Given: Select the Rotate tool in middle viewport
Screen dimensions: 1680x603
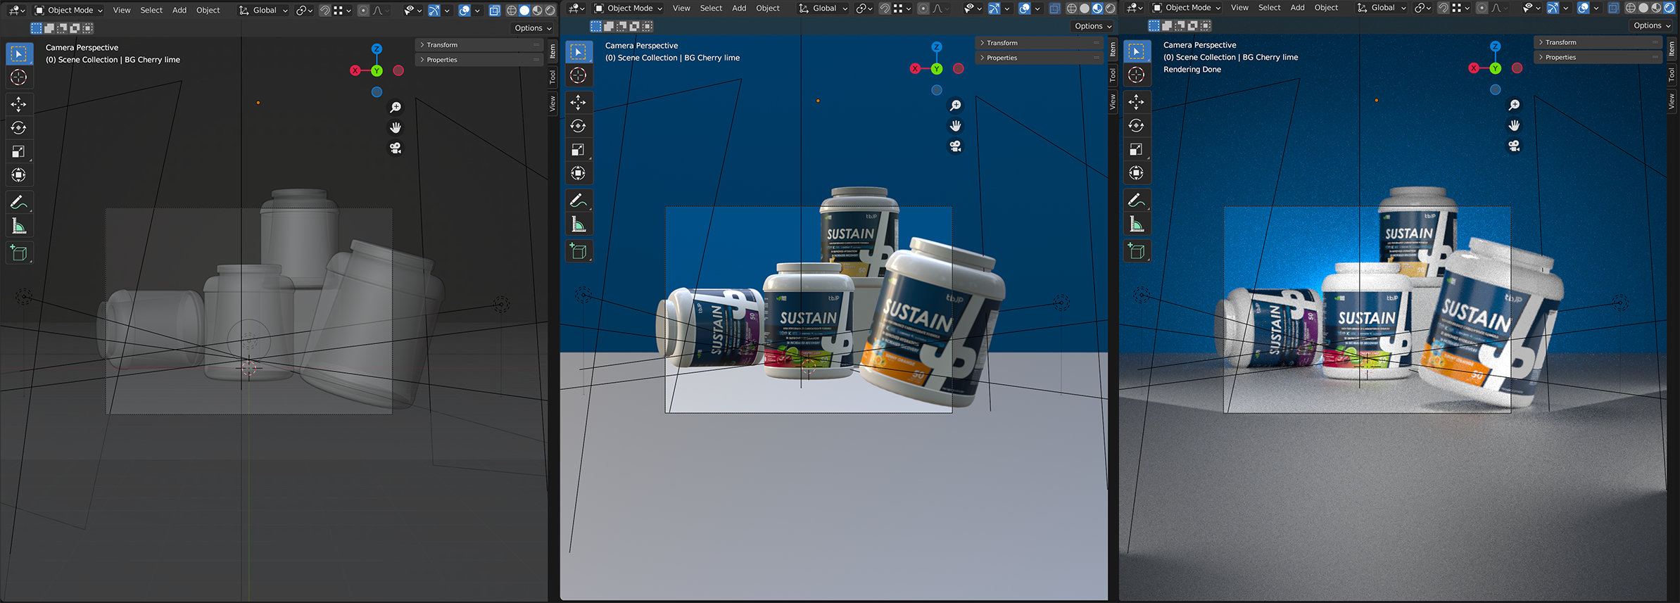Looking at the screenshot, I should click(579, 126).
